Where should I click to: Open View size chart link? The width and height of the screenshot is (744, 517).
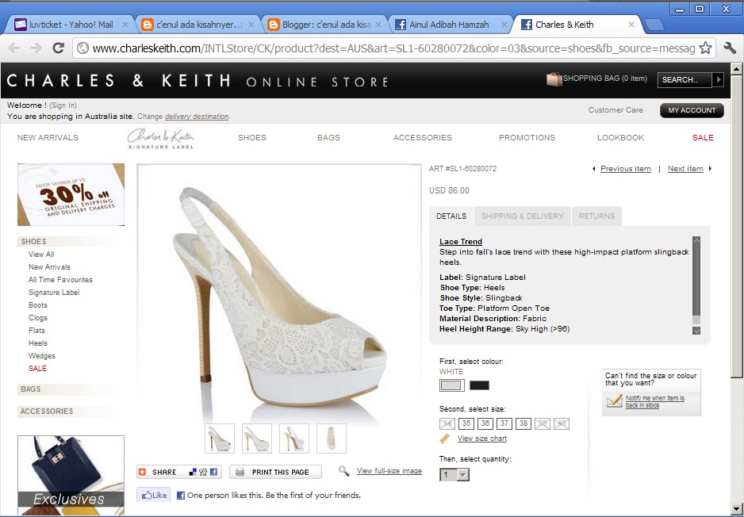pyautogui.click(x=482, y=438)
